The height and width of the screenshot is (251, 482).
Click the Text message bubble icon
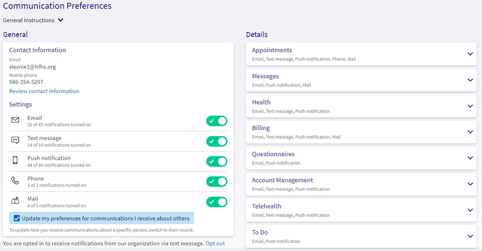[x=15, y=141]
